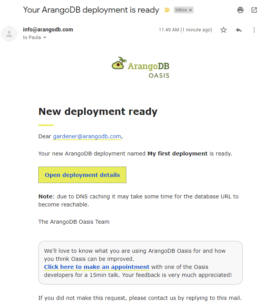Click the Inbox label chip
Viewport: 263px width, 306px height.
pyautogui.click(x=181, y=10)
